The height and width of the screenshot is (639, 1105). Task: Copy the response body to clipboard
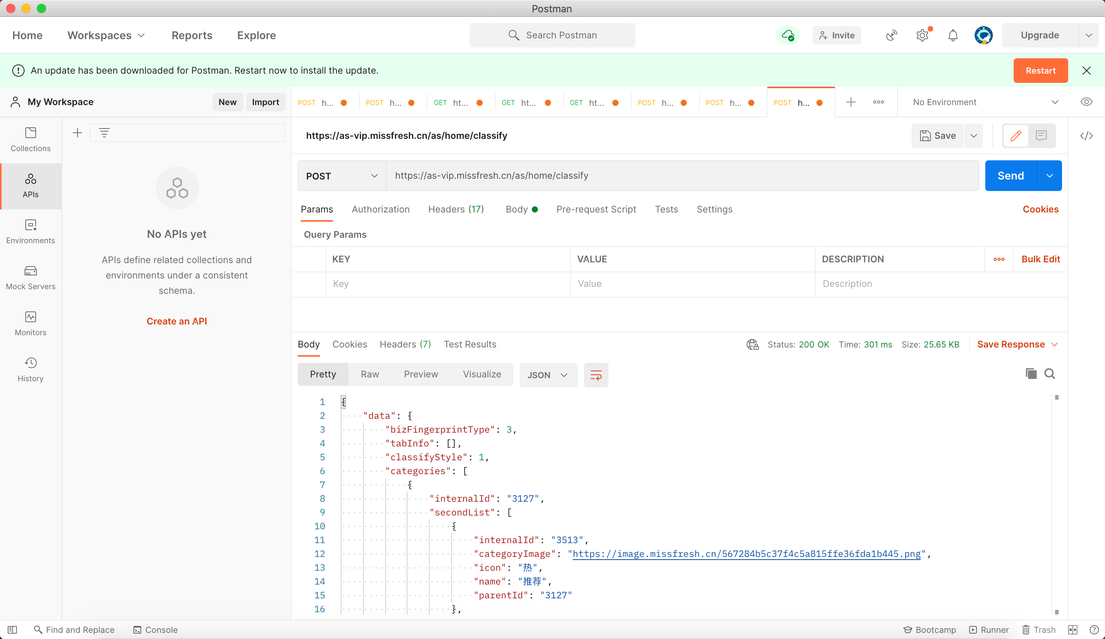pos(1031,374)
